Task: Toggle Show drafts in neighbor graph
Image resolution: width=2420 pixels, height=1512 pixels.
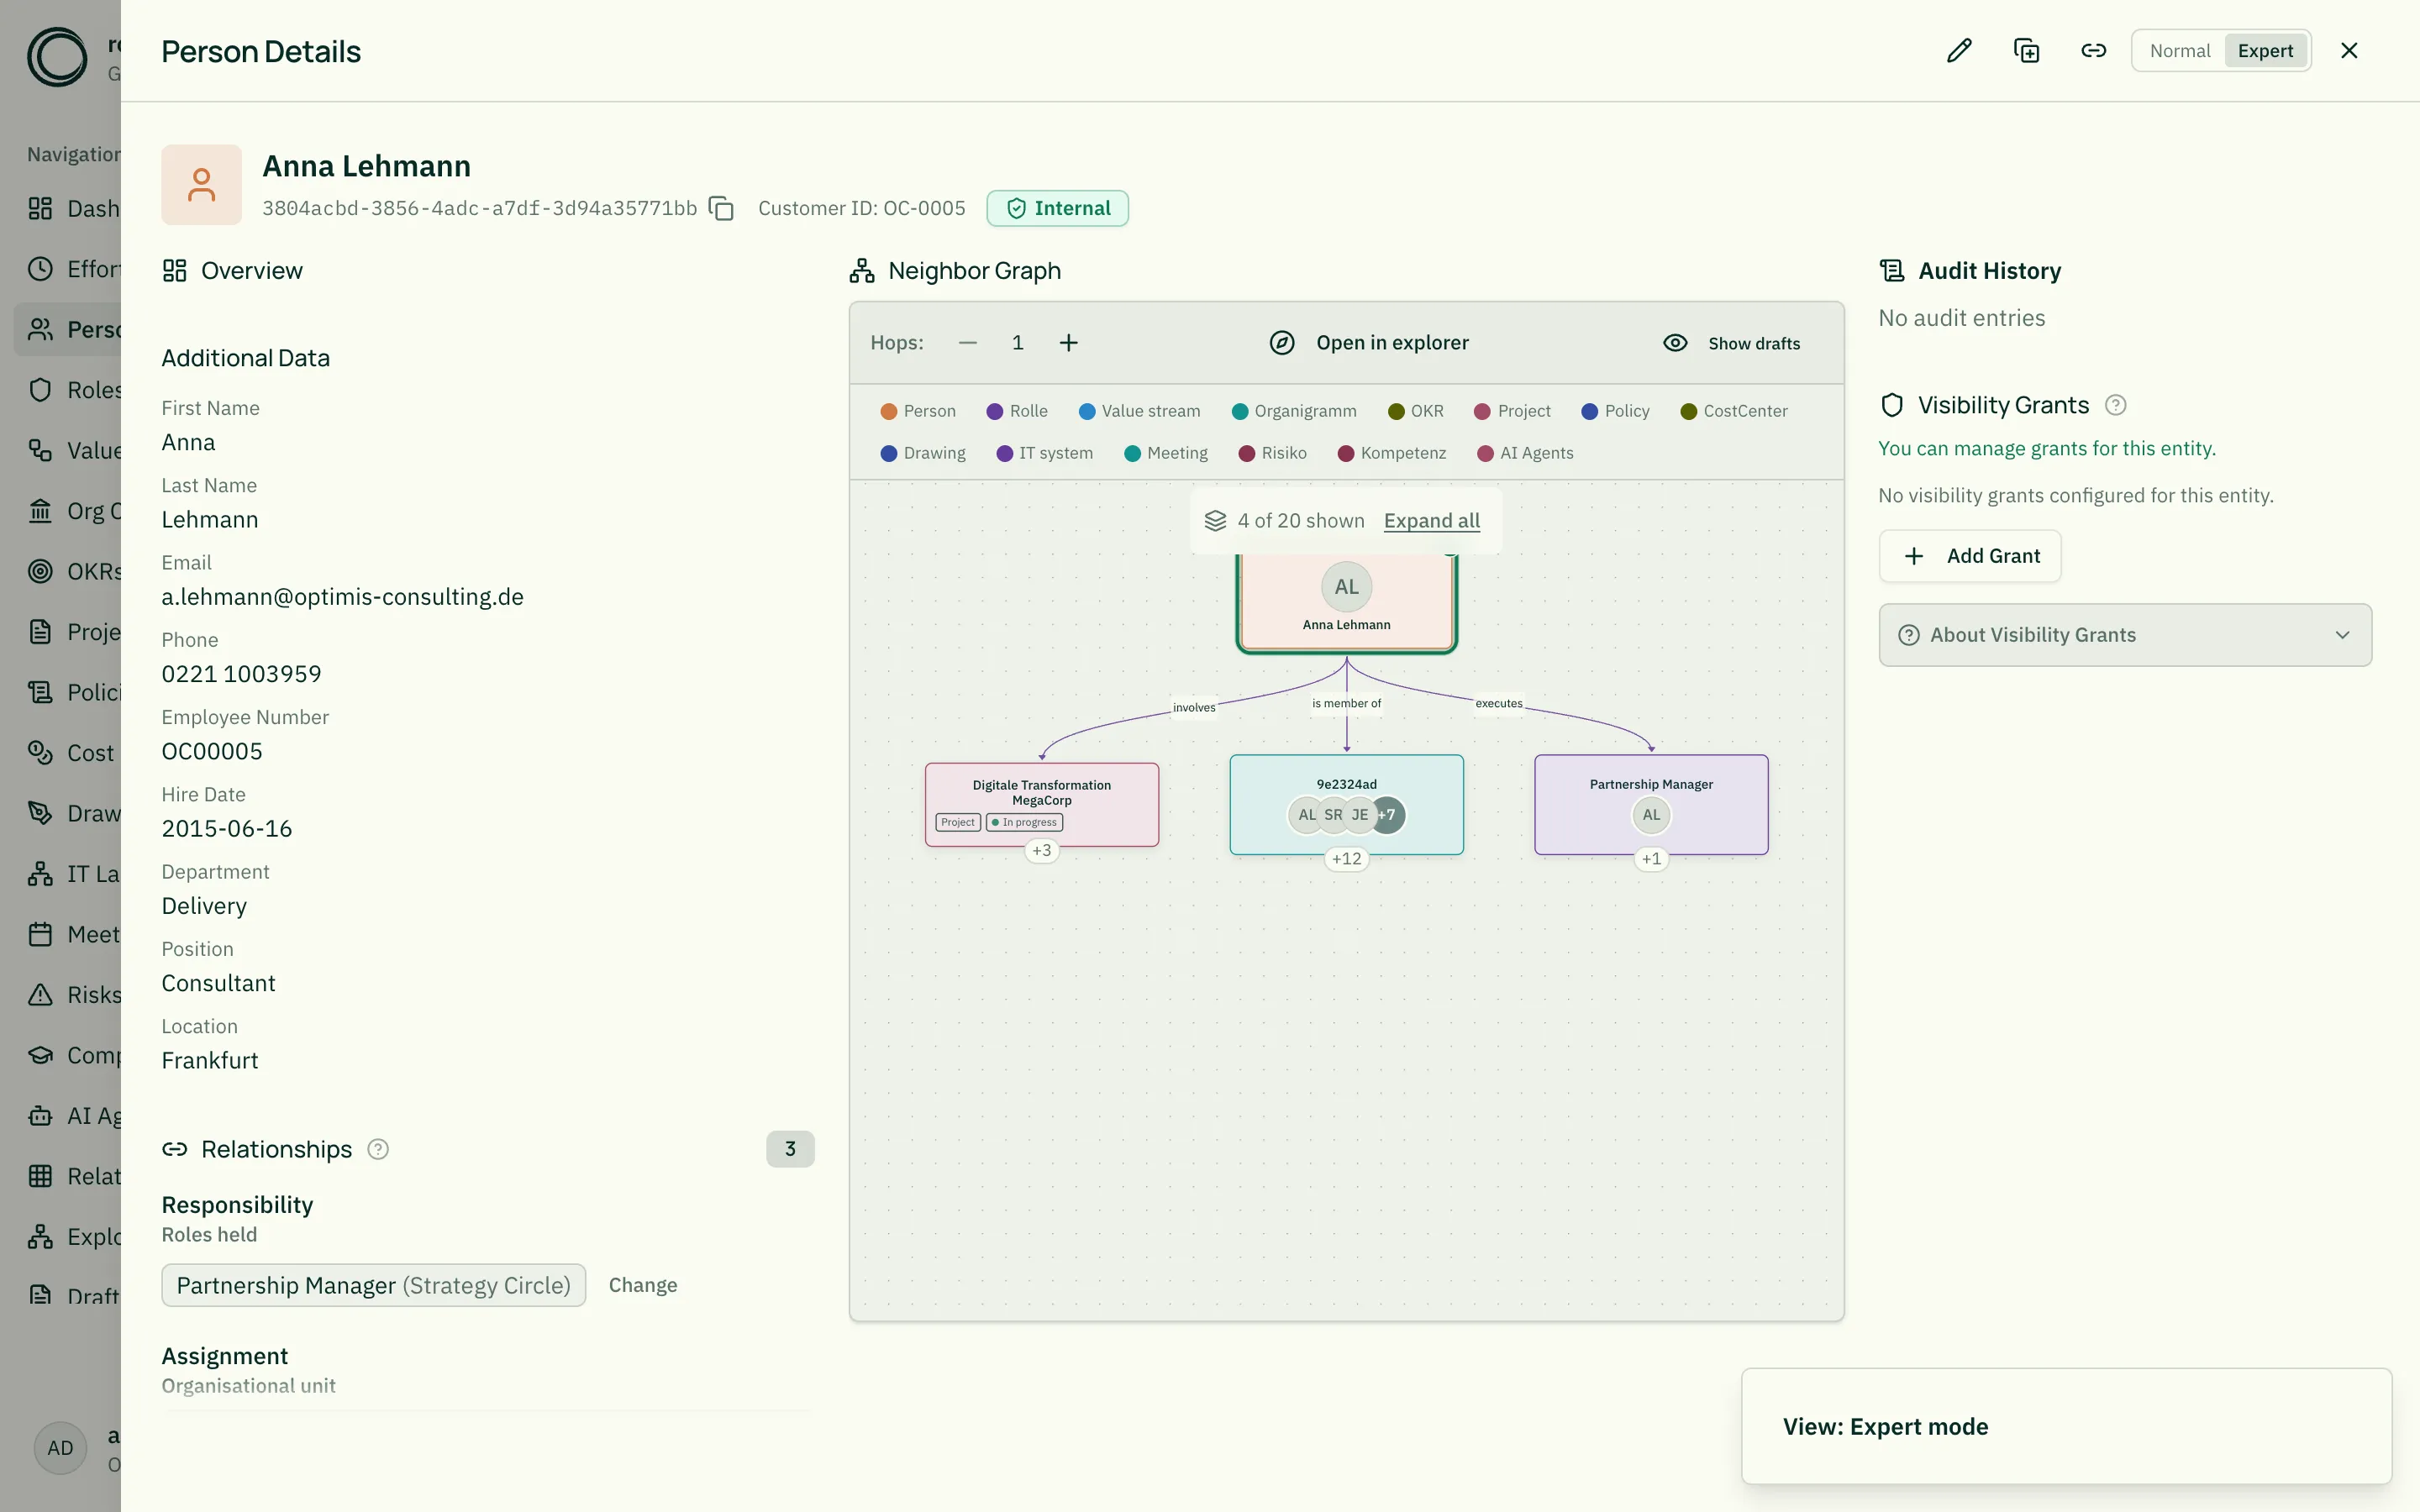Action: (x=1731, y=343)
